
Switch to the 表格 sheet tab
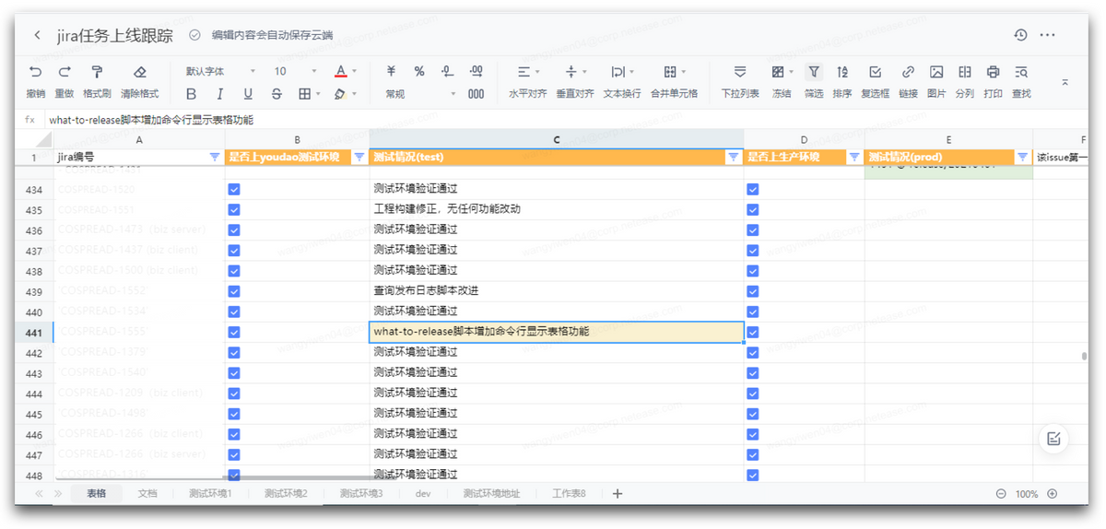[x=97, y=494]
